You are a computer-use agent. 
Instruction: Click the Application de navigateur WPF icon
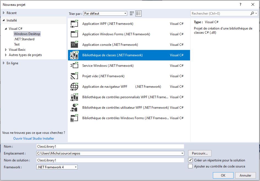74,87
